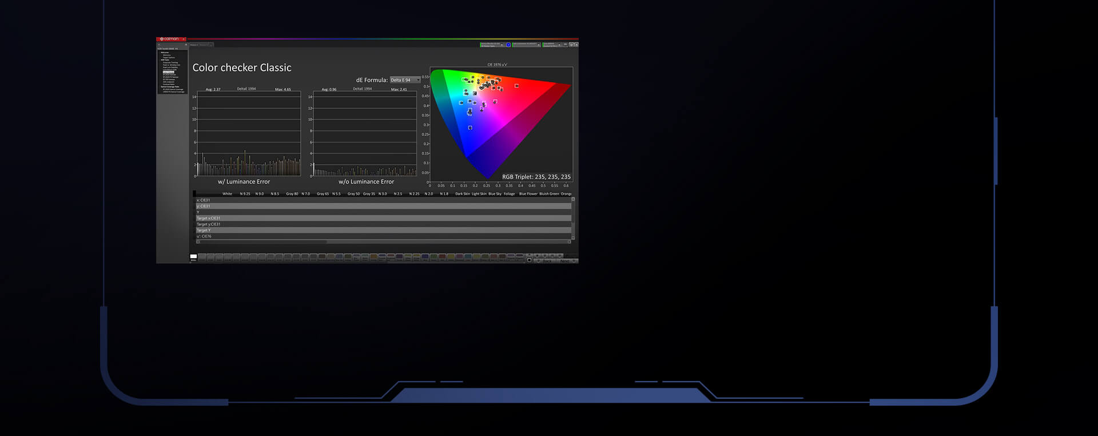This screenshot has width=1098, height=436.
Task: Select the highlighted item in left workflow tree
Action: coord(169,72)
